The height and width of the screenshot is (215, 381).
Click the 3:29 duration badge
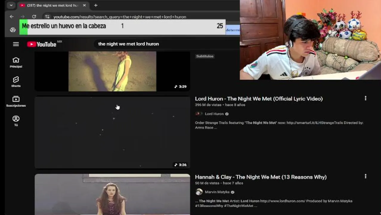180,87
